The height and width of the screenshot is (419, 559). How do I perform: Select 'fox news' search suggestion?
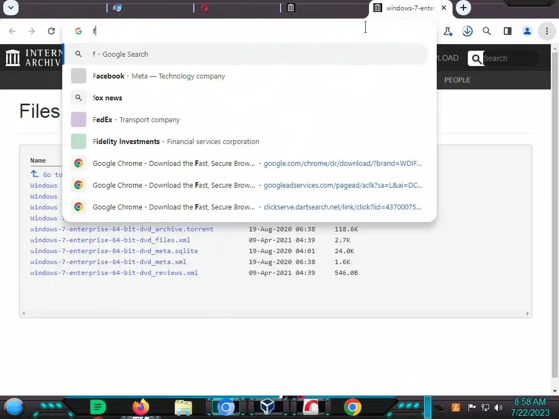coord(245,98)
